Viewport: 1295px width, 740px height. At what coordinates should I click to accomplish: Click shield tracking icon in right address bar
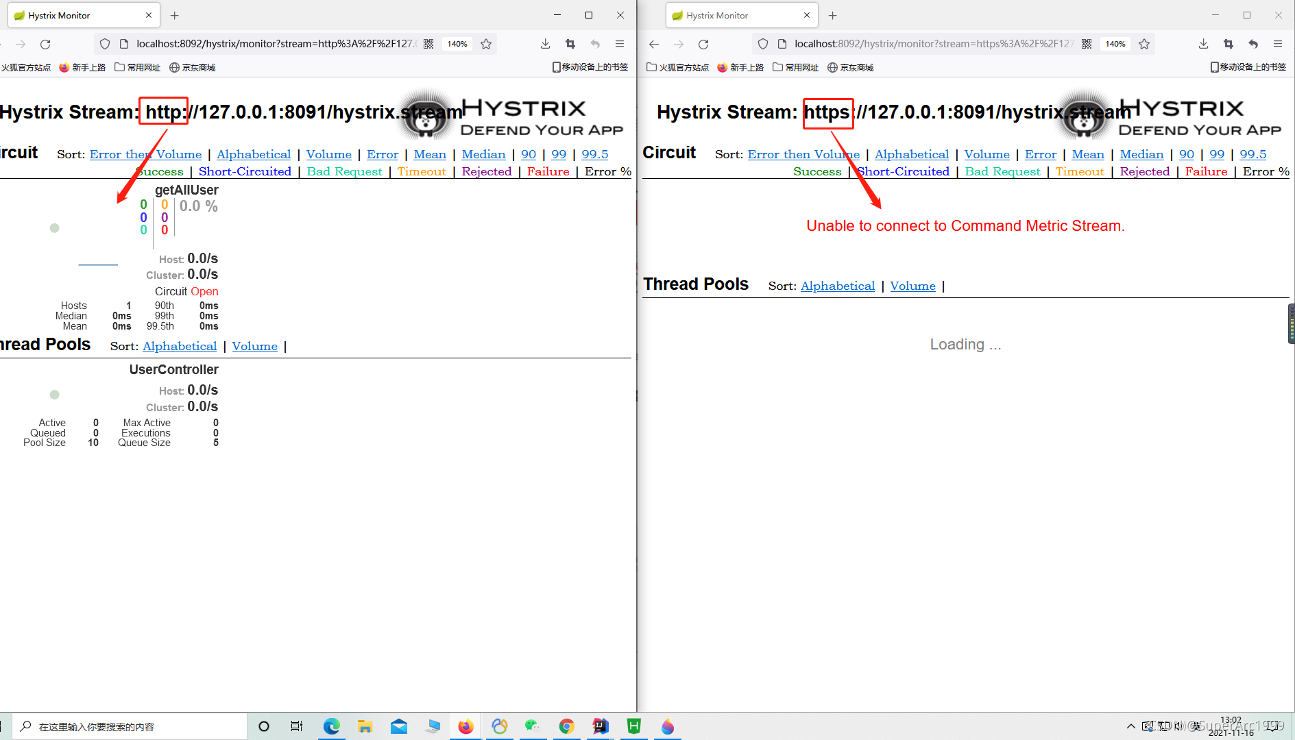[x=763, y=44]
